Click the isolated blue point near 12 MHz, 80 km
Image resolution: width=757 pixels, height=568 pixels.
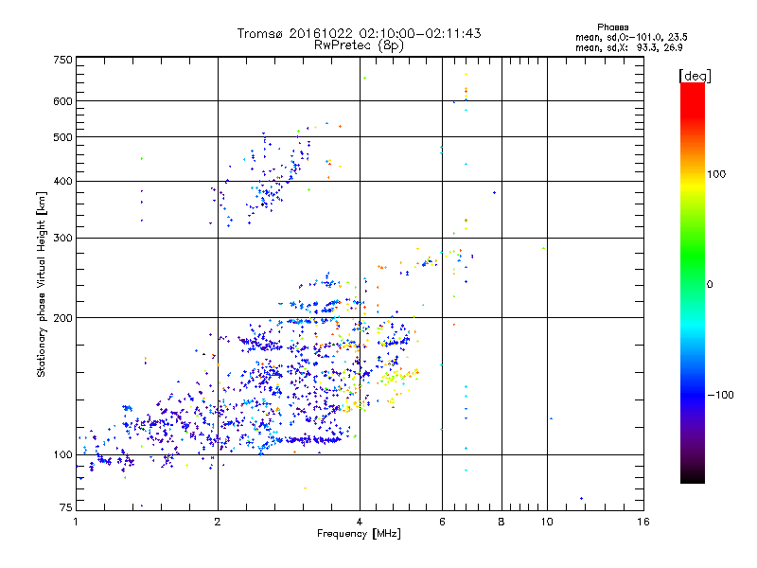point(581,498)
